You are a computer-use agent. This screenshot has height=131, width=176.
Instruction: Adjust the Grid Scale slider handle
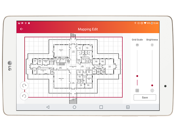coord(137,76)
